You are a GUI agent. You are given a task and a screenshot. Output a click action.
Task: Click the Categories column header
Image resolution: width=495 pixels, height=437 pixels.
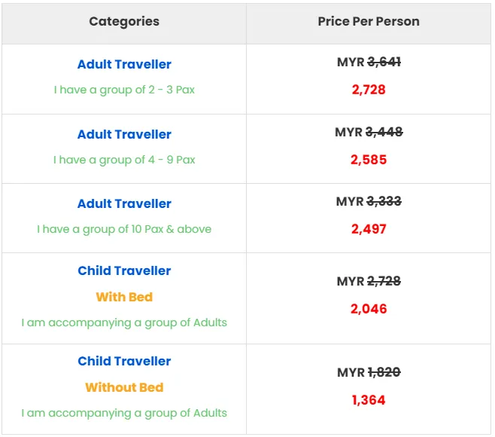(124, 21)
